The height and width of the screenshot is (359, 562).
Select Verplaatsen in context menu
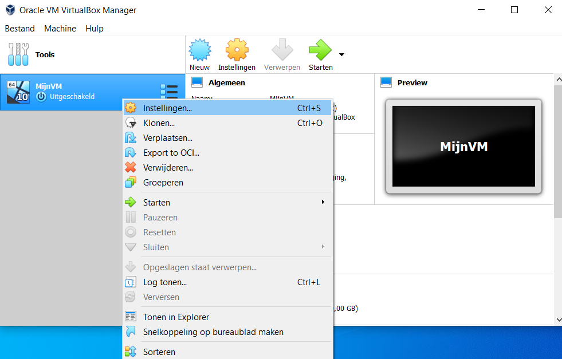[x=167, y=137]
